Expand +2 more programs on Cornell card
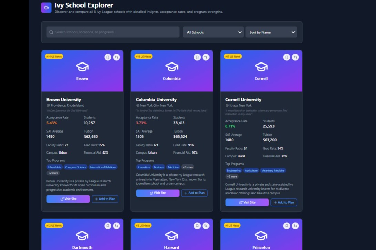This screenshot has height=250, width=376. tap(232, 177)
